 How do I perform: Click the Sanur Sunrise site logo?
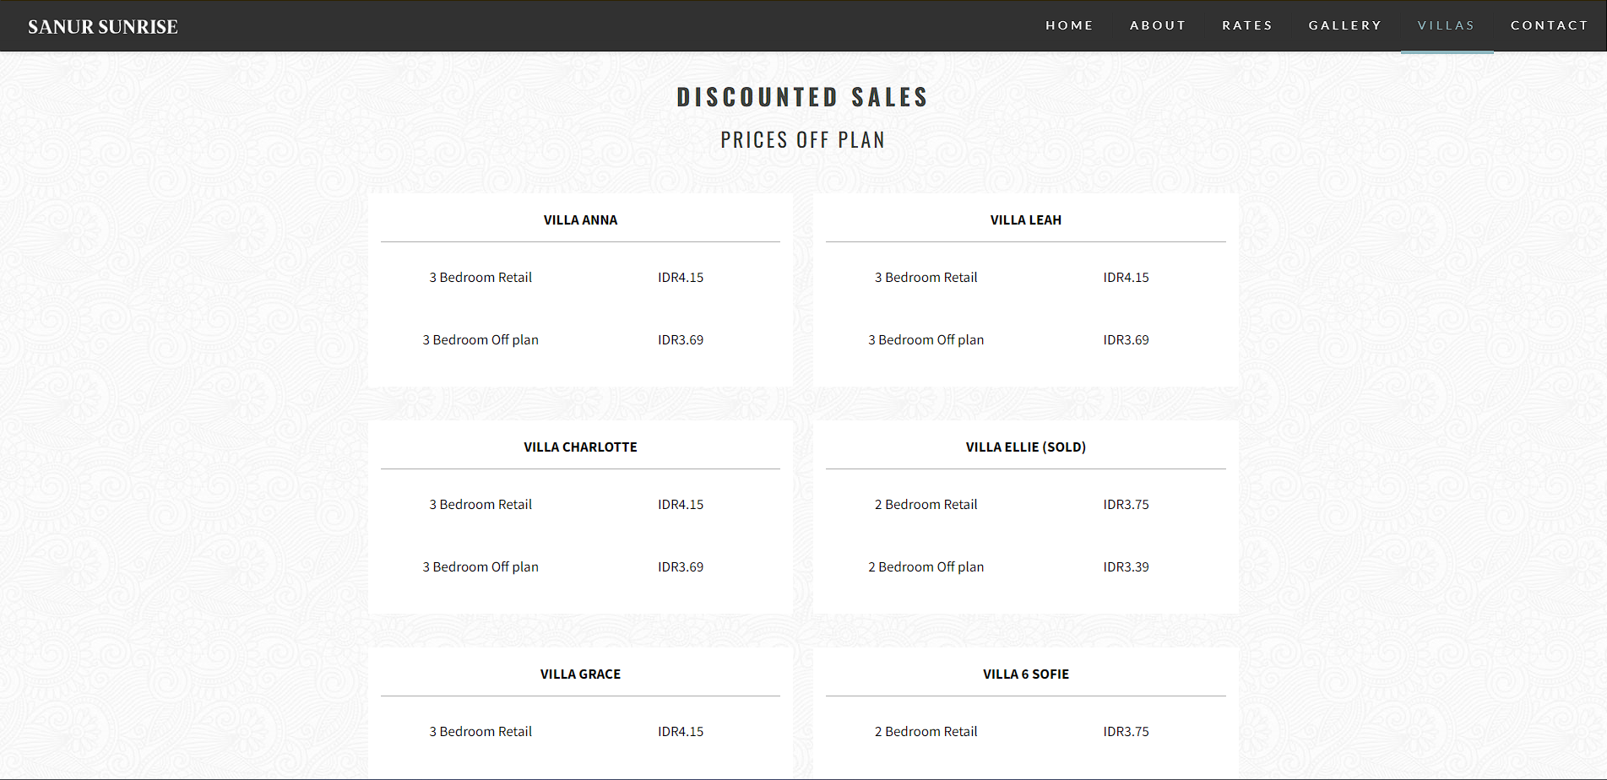[103, 27]
